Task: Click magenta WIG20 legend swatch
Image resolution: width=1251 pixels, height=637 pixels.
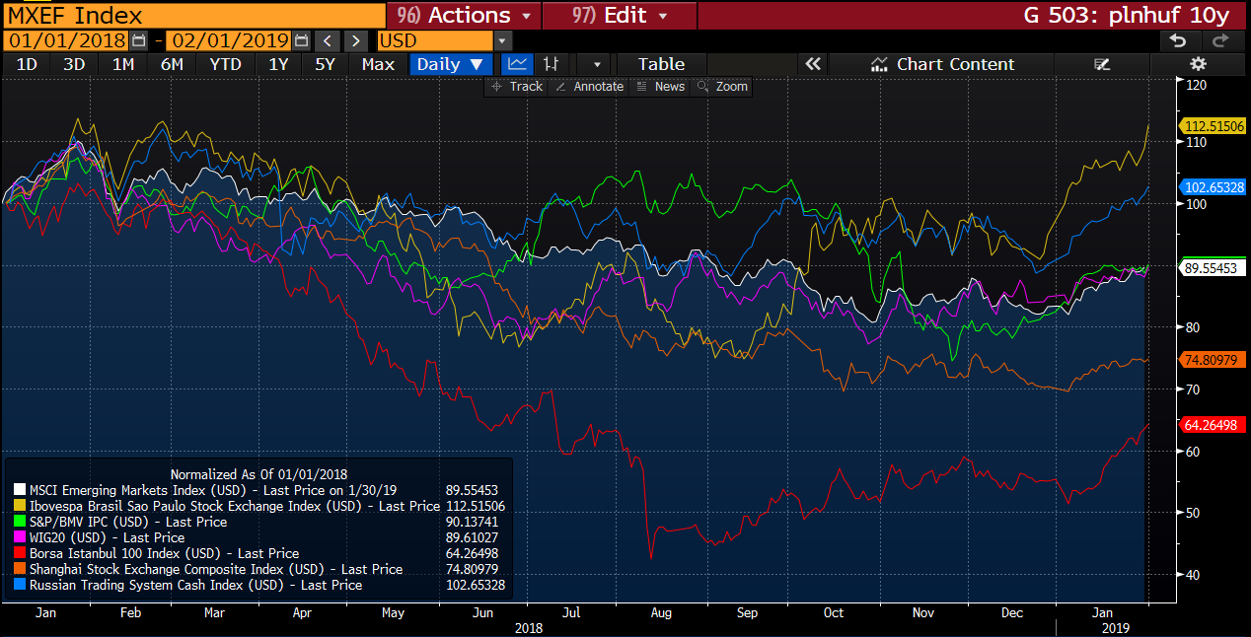Action: [20, 537]
